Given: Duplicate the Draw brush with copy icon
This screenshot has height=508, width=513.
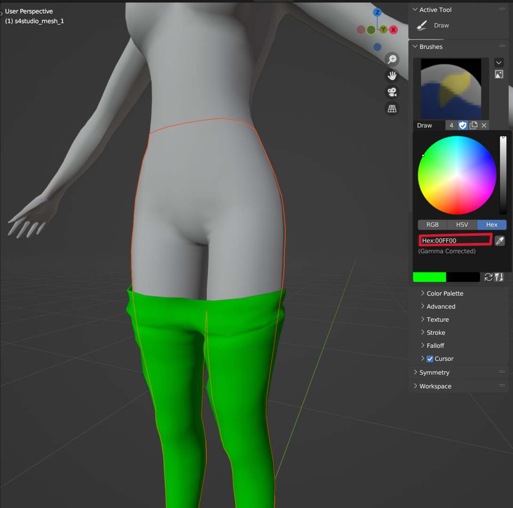Looking at the screenshot, I should tap(474, 126).
